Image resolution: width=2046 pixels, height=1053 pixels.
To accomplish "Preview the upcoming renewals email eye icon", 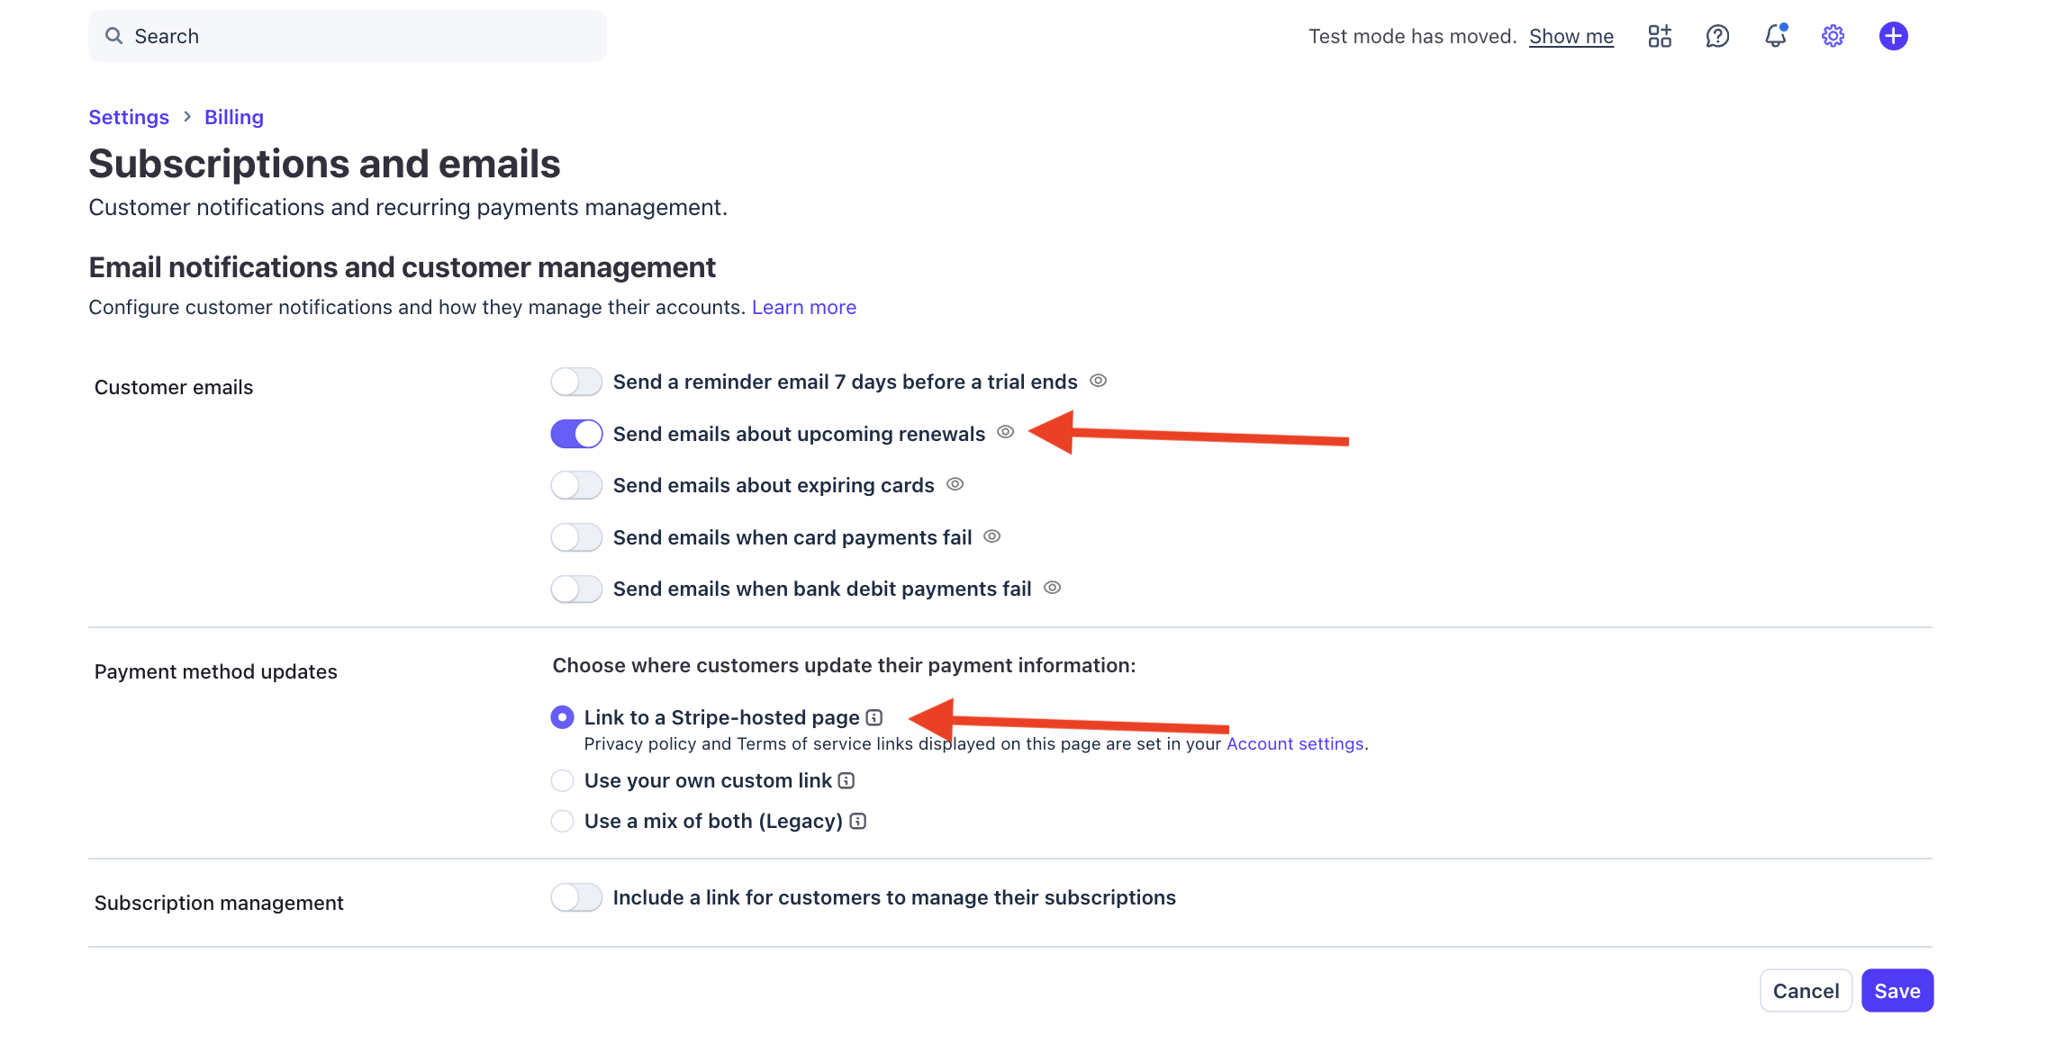I will point(1006,432).
